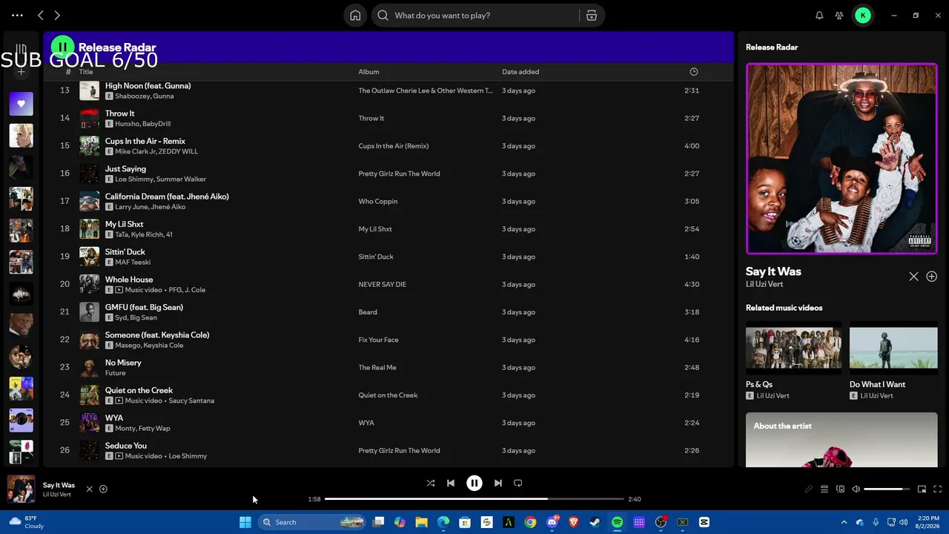Viewport: 949px width, 534px height.
Task: Open the Release Radar panel header link
Action: pyautogui.click(x=772, y=47)
